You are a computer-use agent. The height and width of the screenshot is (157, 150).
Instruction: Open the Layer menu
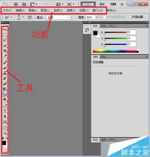pos(45,11)
